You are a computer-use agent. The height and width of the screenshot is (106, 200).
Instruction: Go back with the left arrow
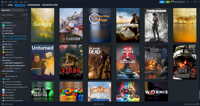[2, 5]
